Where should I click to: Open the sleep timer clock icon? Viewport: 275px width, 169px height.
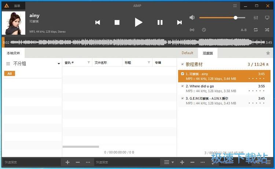[204, 30]
